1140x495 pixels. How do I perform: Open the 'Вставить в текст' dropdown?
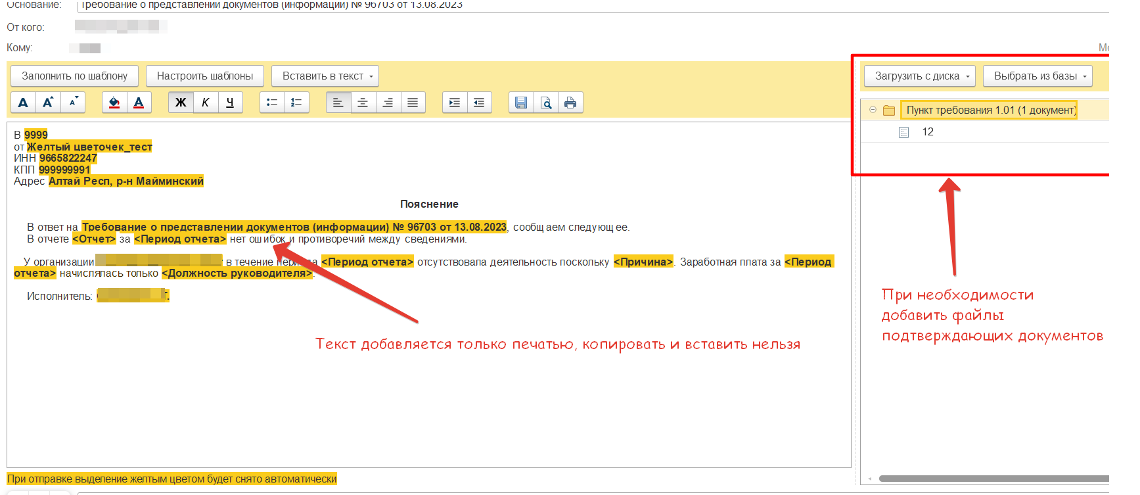[326, 76]
